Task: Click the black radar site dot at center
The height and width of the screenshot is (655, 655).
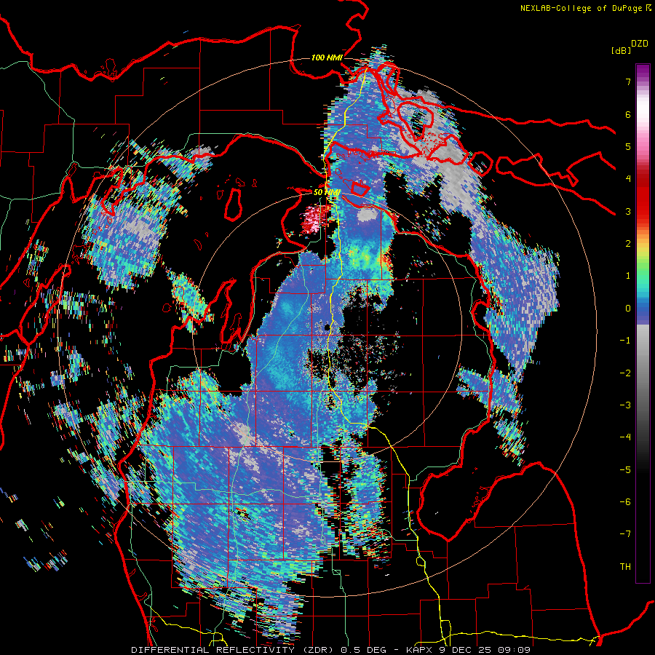Action: coord(327,327)
